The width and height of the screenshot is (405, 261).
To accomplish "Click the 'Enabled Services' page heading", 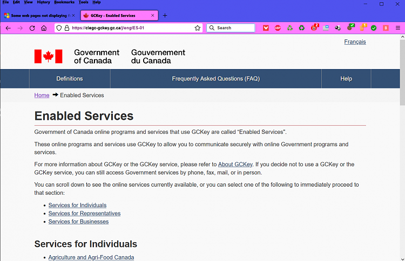I will (x=84, y=116).
